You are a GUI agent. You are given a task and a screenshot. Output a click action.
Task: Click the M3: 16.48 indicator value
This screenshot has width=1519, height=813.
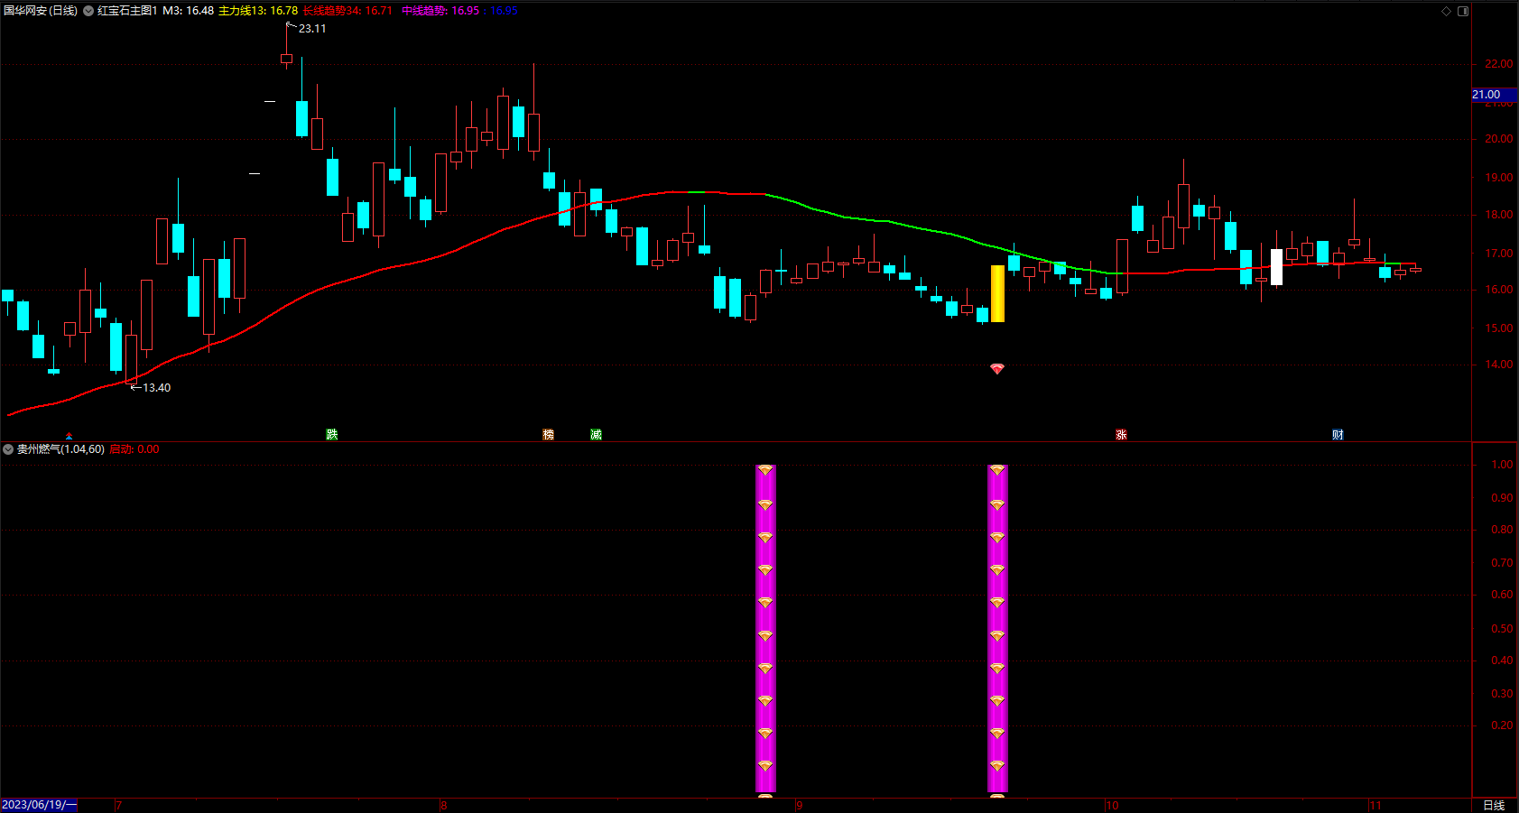coord(188,11)
